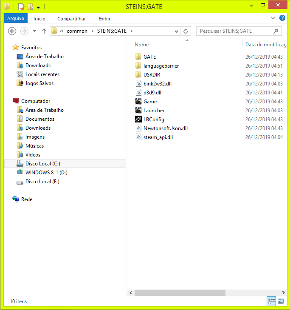Select Disco Local (E:) drive
This screenshot has height=310, width=290.
42,181
